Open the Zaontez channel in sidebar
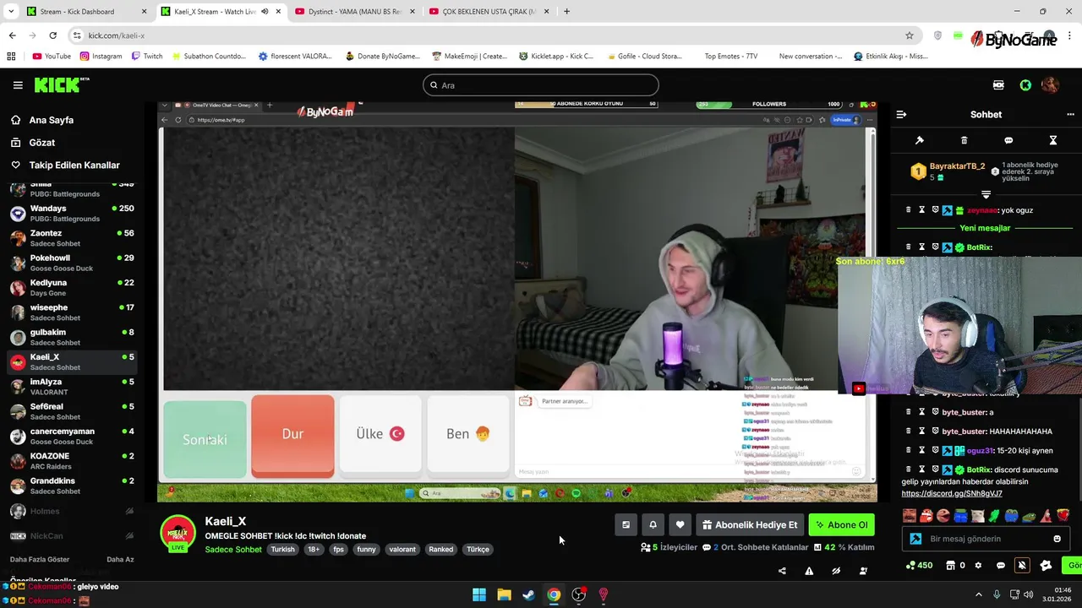The height and width of the screenshot is (608, 1082). click(x=72, y=238)
